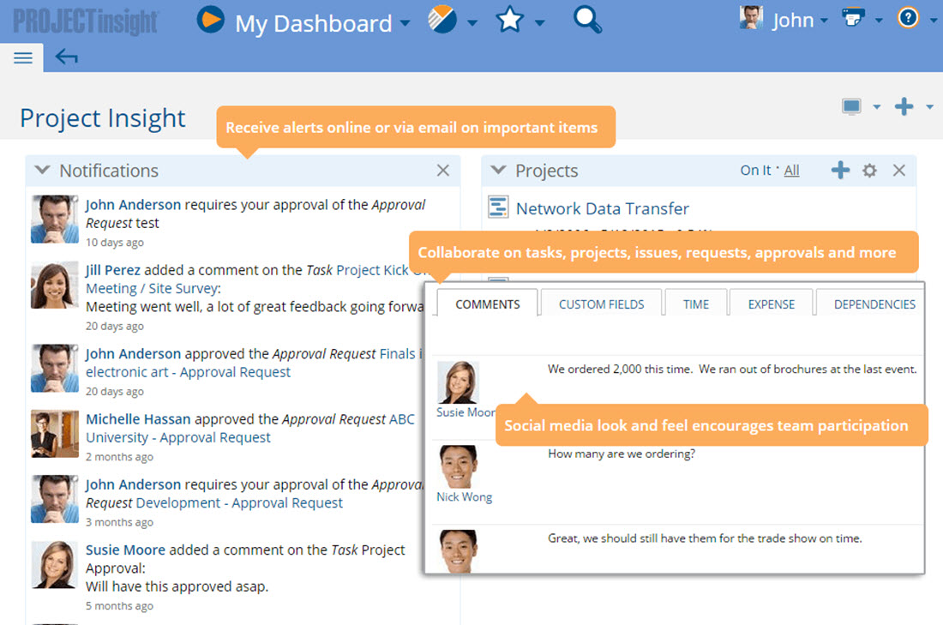Viewport: 943px width, 625px height.
Task: Click the add plus icon near page title
Action: click(x=904, y=106)
